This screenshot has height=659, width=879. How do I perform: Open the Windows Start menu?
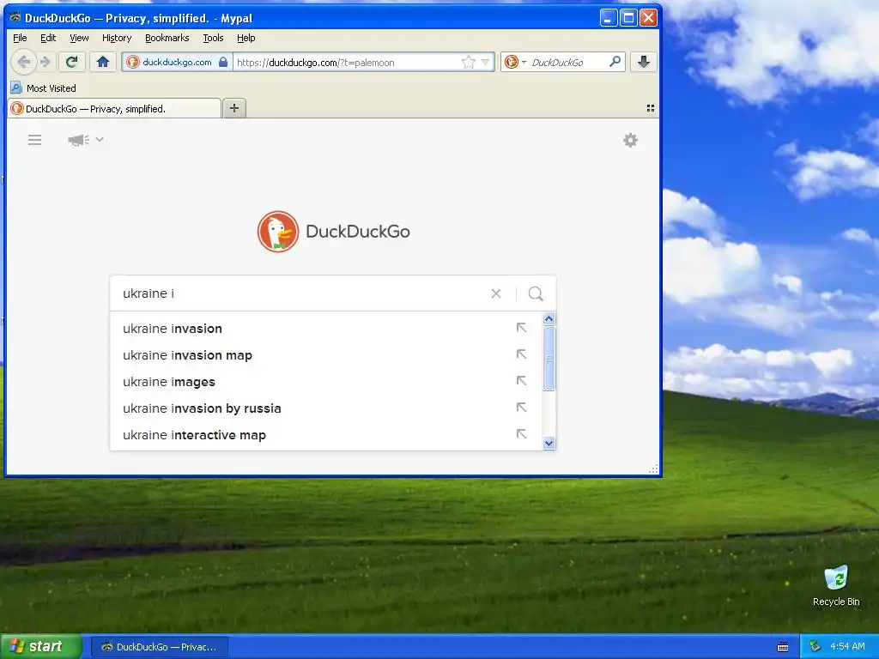pos(41,646)
